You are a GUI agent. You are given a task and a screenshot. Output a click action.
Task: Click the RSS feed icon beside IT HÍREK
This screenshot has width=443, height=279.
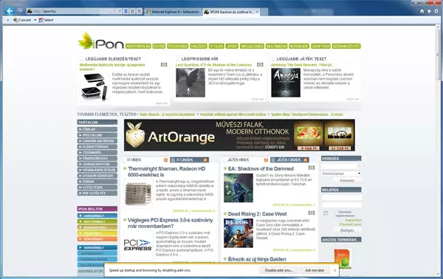click(165, 160)
